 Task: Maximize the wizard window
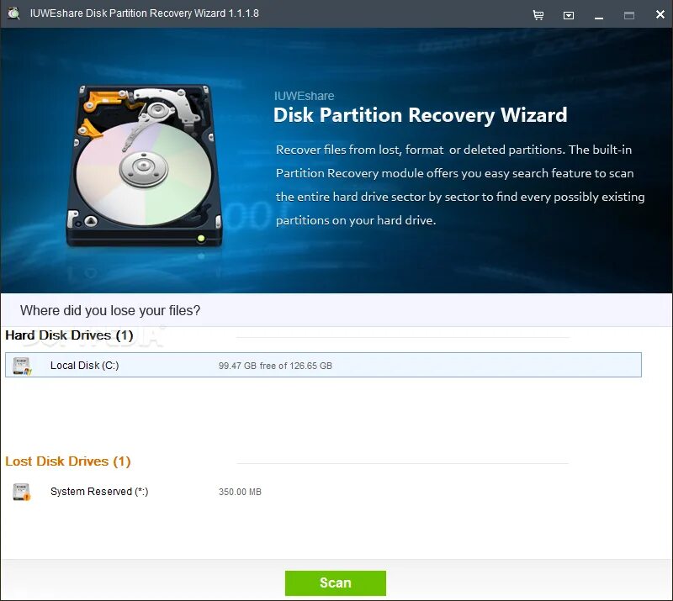pos(628,15)
